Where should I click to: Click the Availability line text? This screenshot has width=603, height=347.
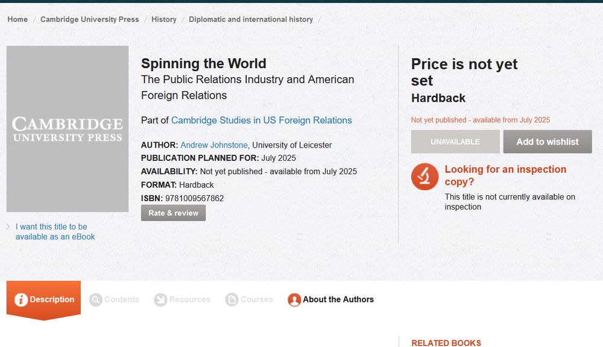pyautogui.click(x=249, y=171)
